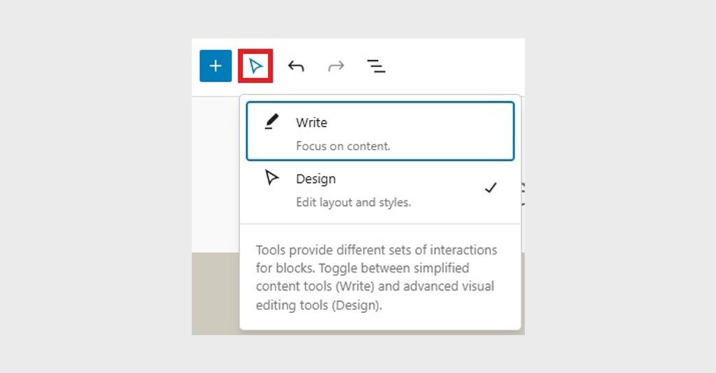Click the 'Edit layout and styles.' description

click(x=353, y=203)
